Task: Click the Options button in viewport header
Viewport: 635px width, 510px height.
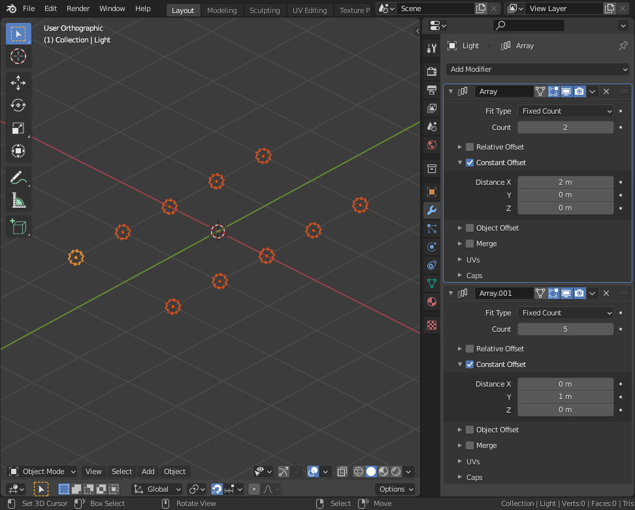Action: pos(395,489)
